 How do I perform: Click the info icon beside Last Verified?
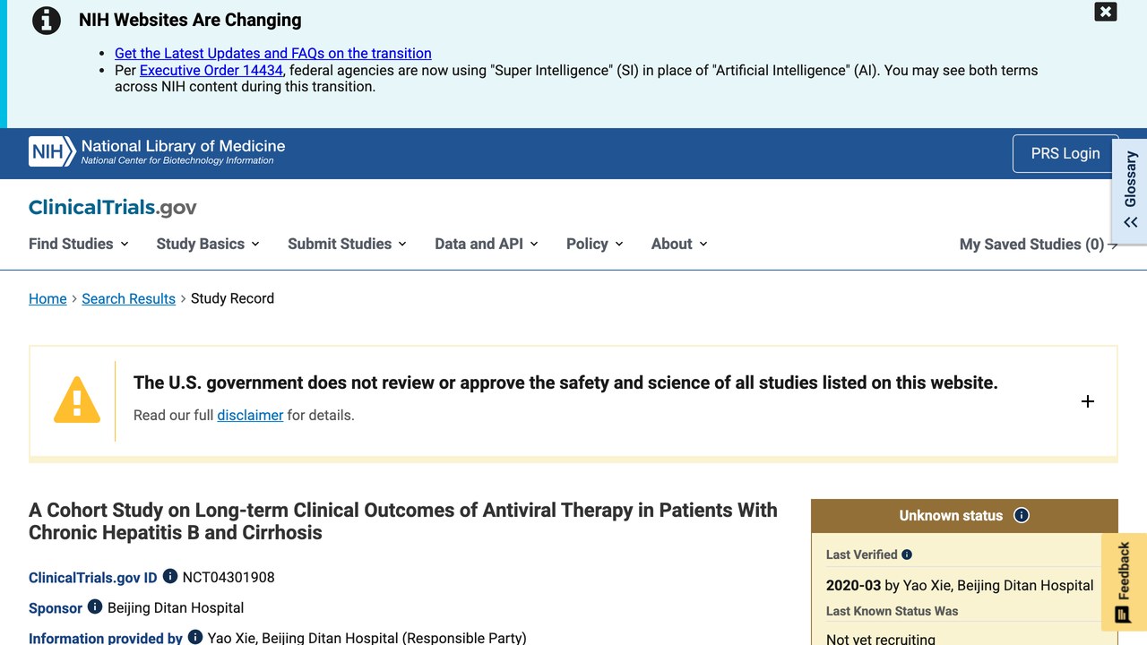pyautogui.click(x=907, y=555)
